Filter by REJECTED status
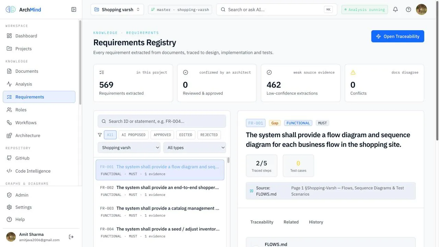The width and height of the screenshot is (439, 247). point(209,135)
